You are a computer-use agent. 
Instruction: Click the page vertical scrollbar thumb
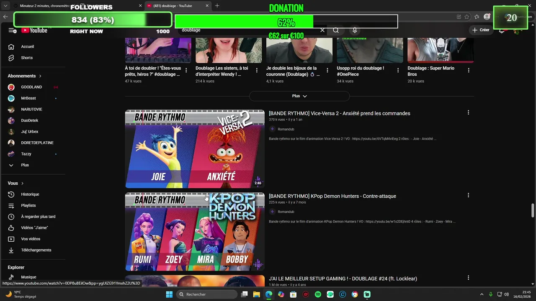(x=533, y=210)
